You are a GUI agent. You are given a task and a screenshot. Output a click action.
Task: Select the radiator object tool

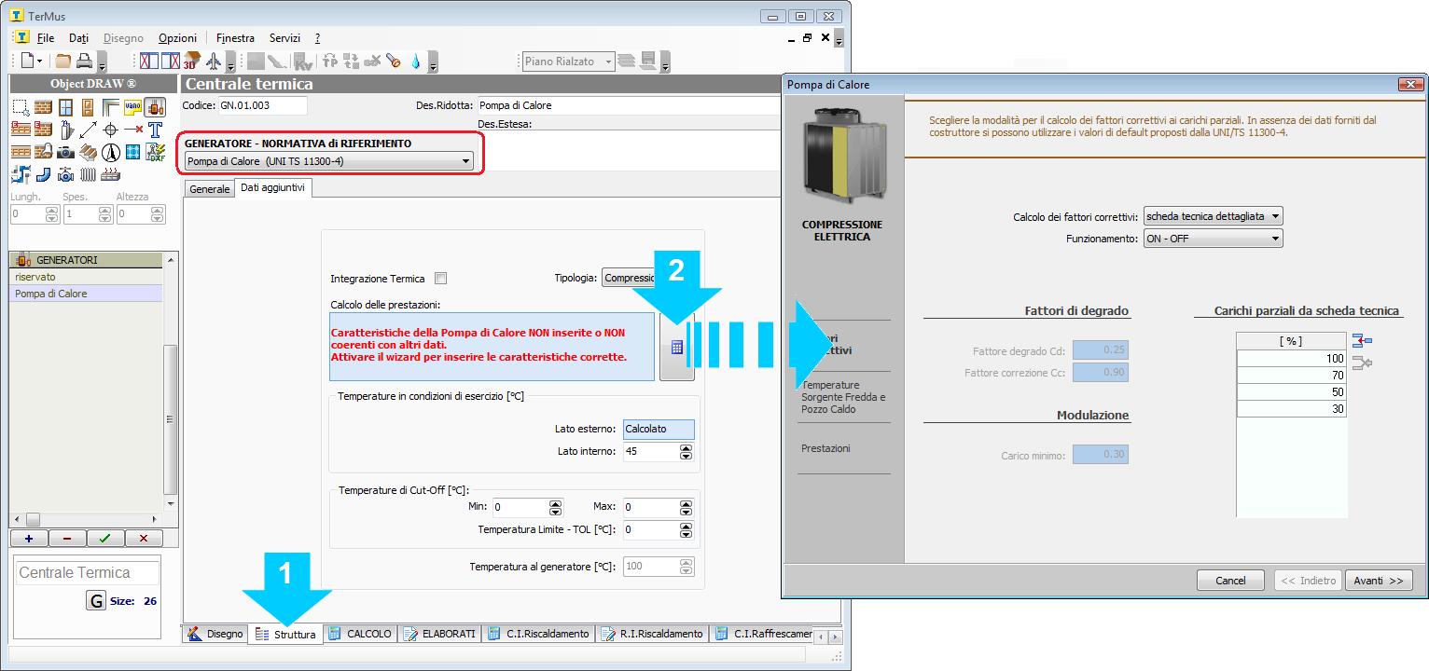(x=88, y=174)
